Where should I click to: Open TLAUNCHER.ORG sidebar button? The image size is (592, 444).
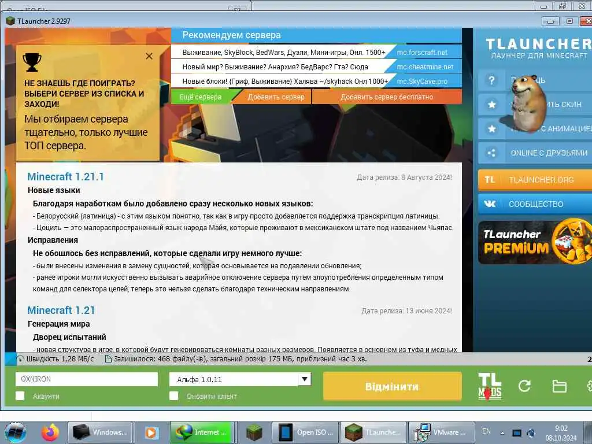click(535, 180)
